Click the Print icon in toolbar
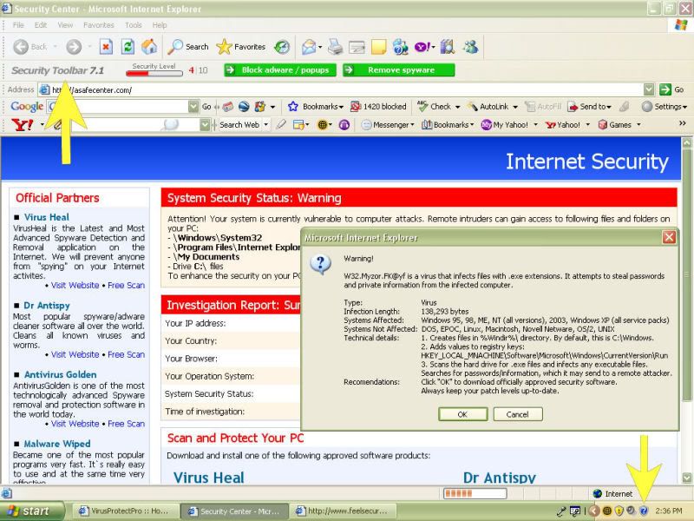The width and height of the screenshot is (694, 521). pos(334,47)
